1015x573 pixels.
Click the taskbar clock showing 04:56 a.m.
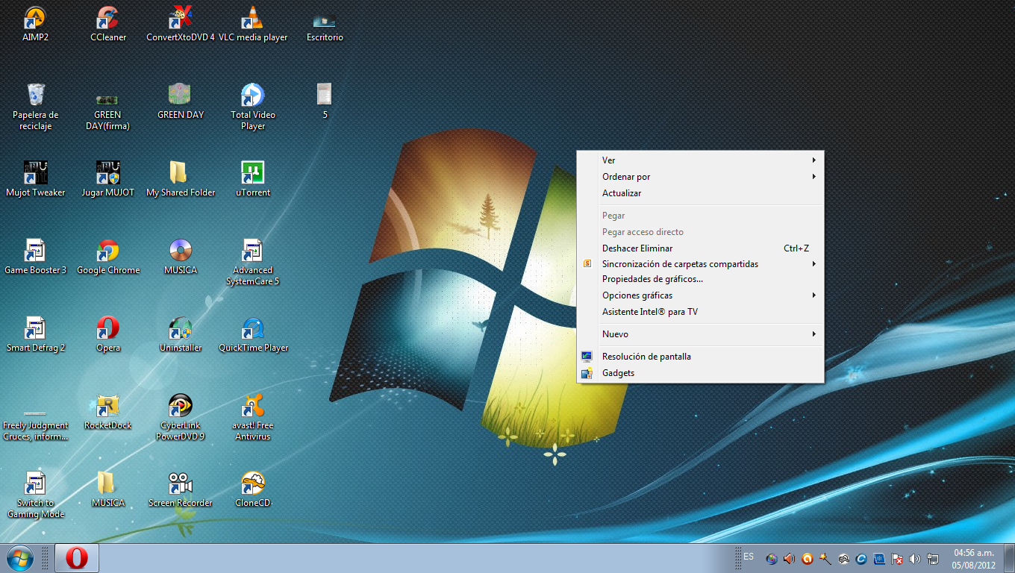click(973, 559)
